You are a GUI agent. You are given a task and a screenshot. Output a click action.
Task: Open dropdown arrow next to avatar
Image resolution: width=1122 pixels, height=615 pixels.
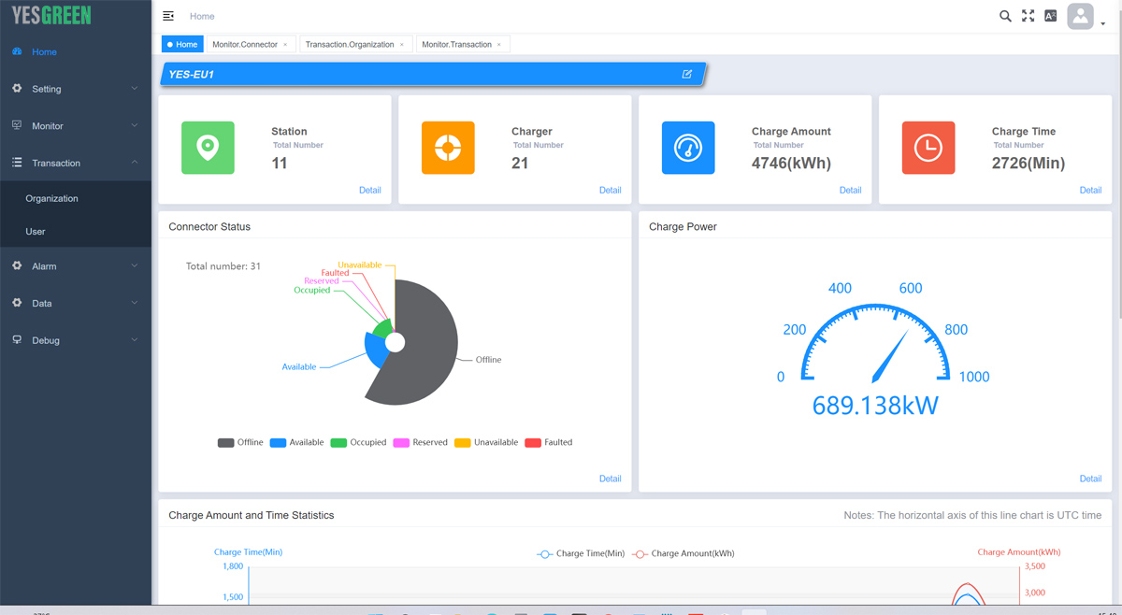(1103, 24)
